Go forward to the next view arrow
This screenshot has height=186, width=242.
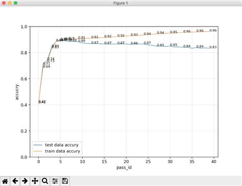coord(25,181)
